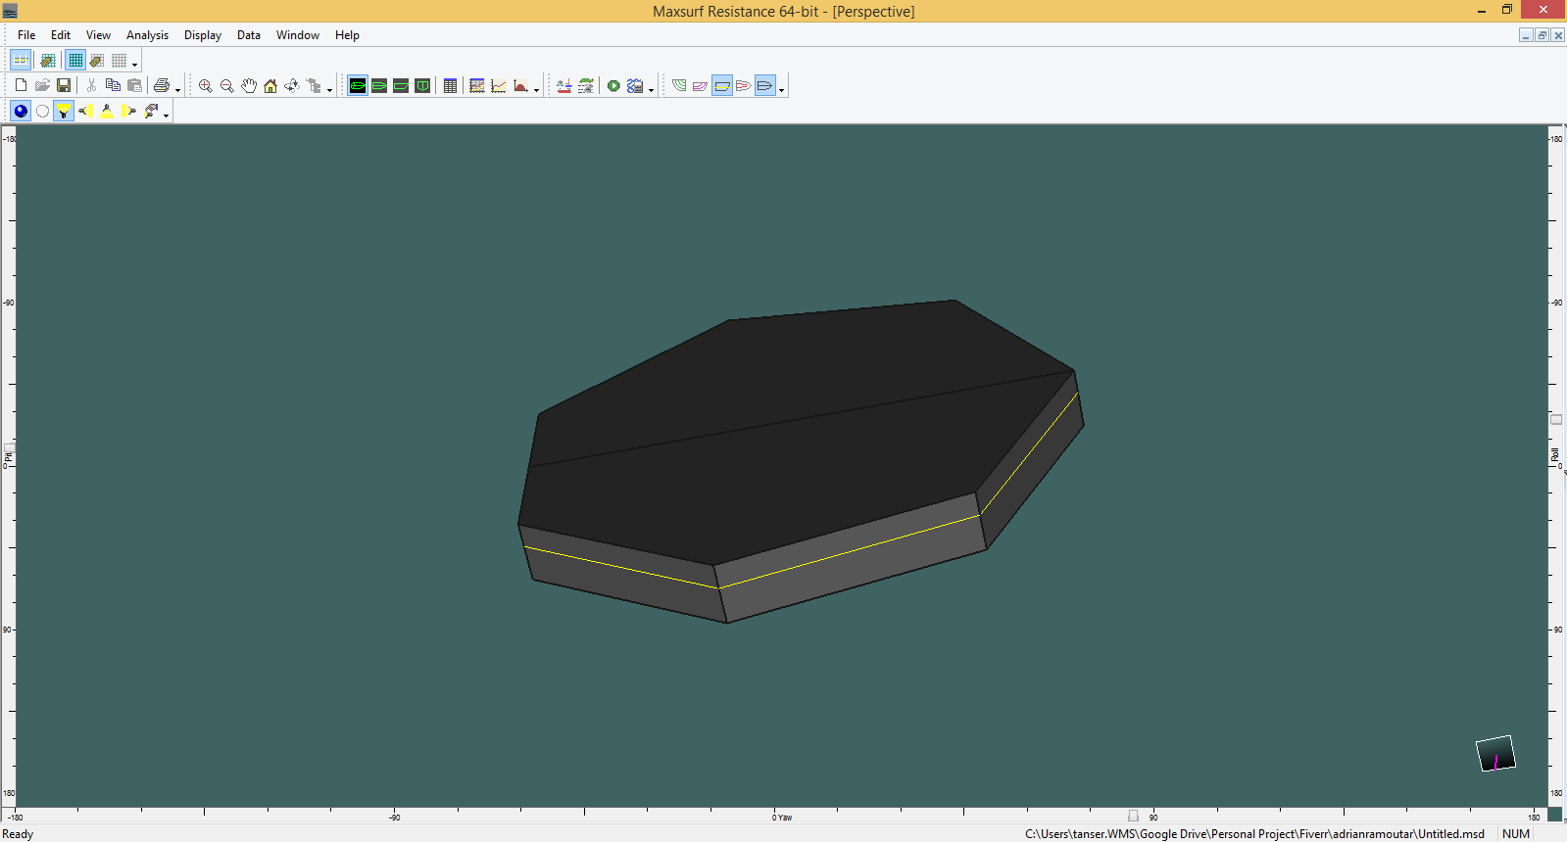This screenshot has width=1567, height=842.
Task: Click the green Solve analysis play button
Action: coord(613,86)
